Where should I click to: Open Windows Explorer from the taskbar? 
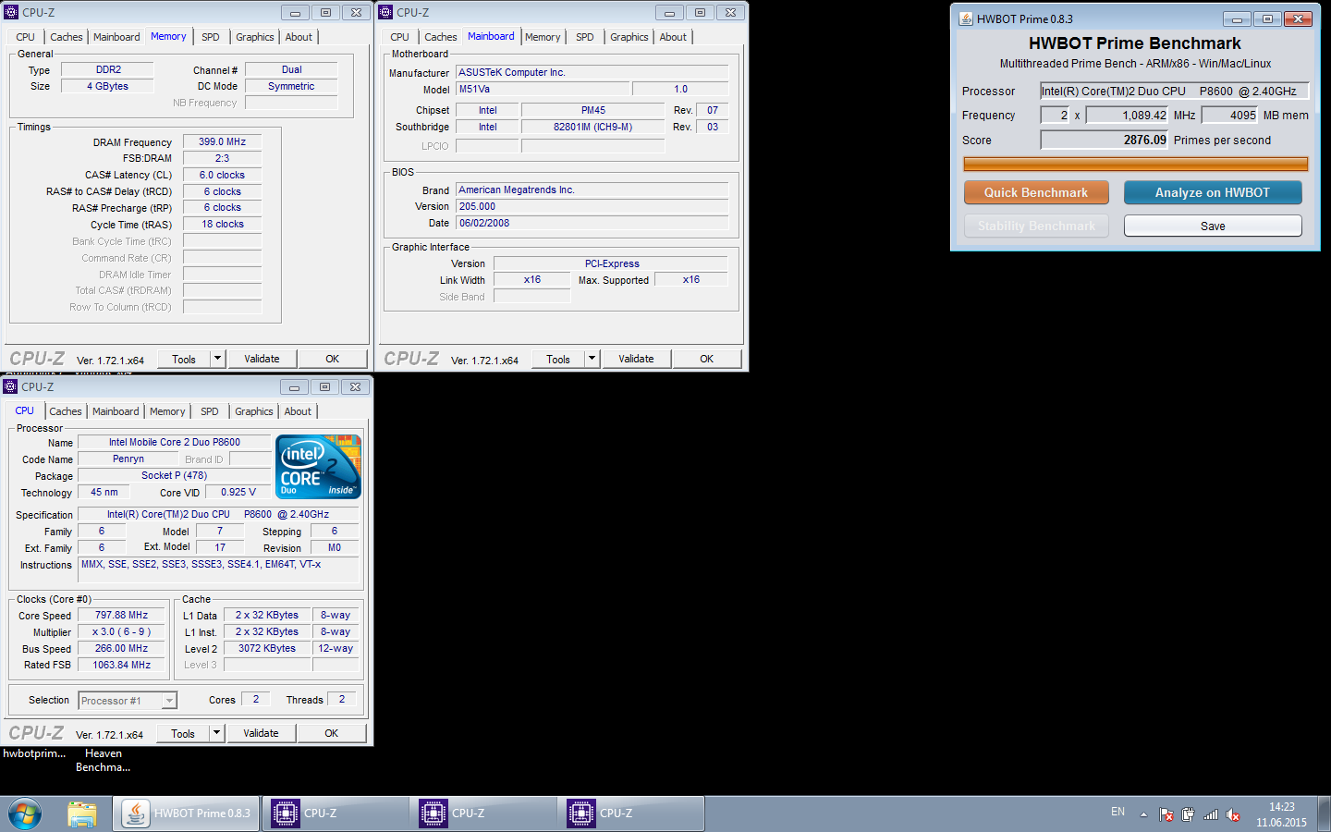(82, 814)
